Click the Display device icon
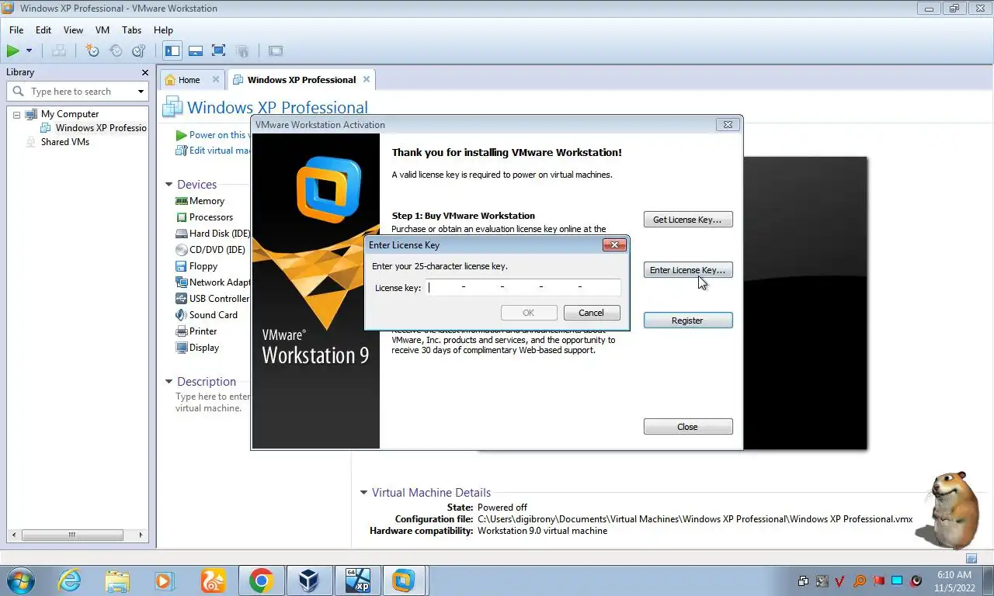The height and width of the screenshot is (596, 994). pyautogui.click(x=182, y=348)
